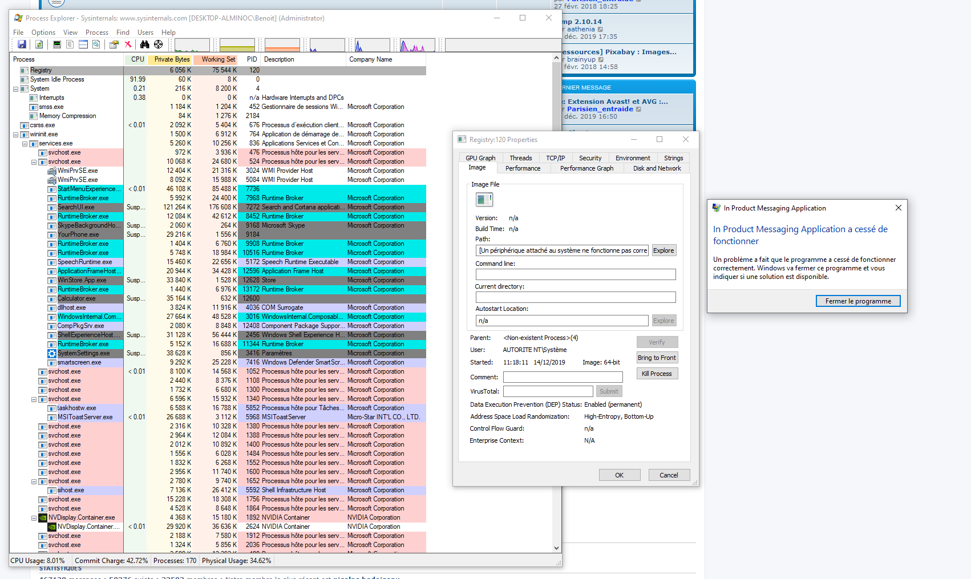Select the taskhostw.exe process row

coord(217,408)
